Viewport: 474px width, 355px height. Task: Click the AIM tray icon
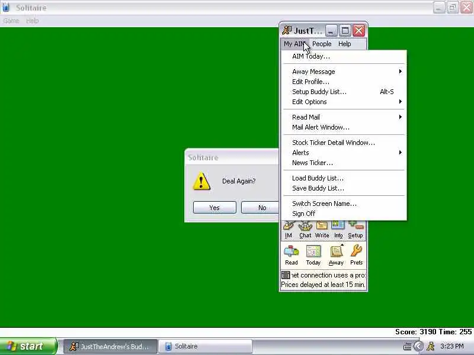coord(431,346)
